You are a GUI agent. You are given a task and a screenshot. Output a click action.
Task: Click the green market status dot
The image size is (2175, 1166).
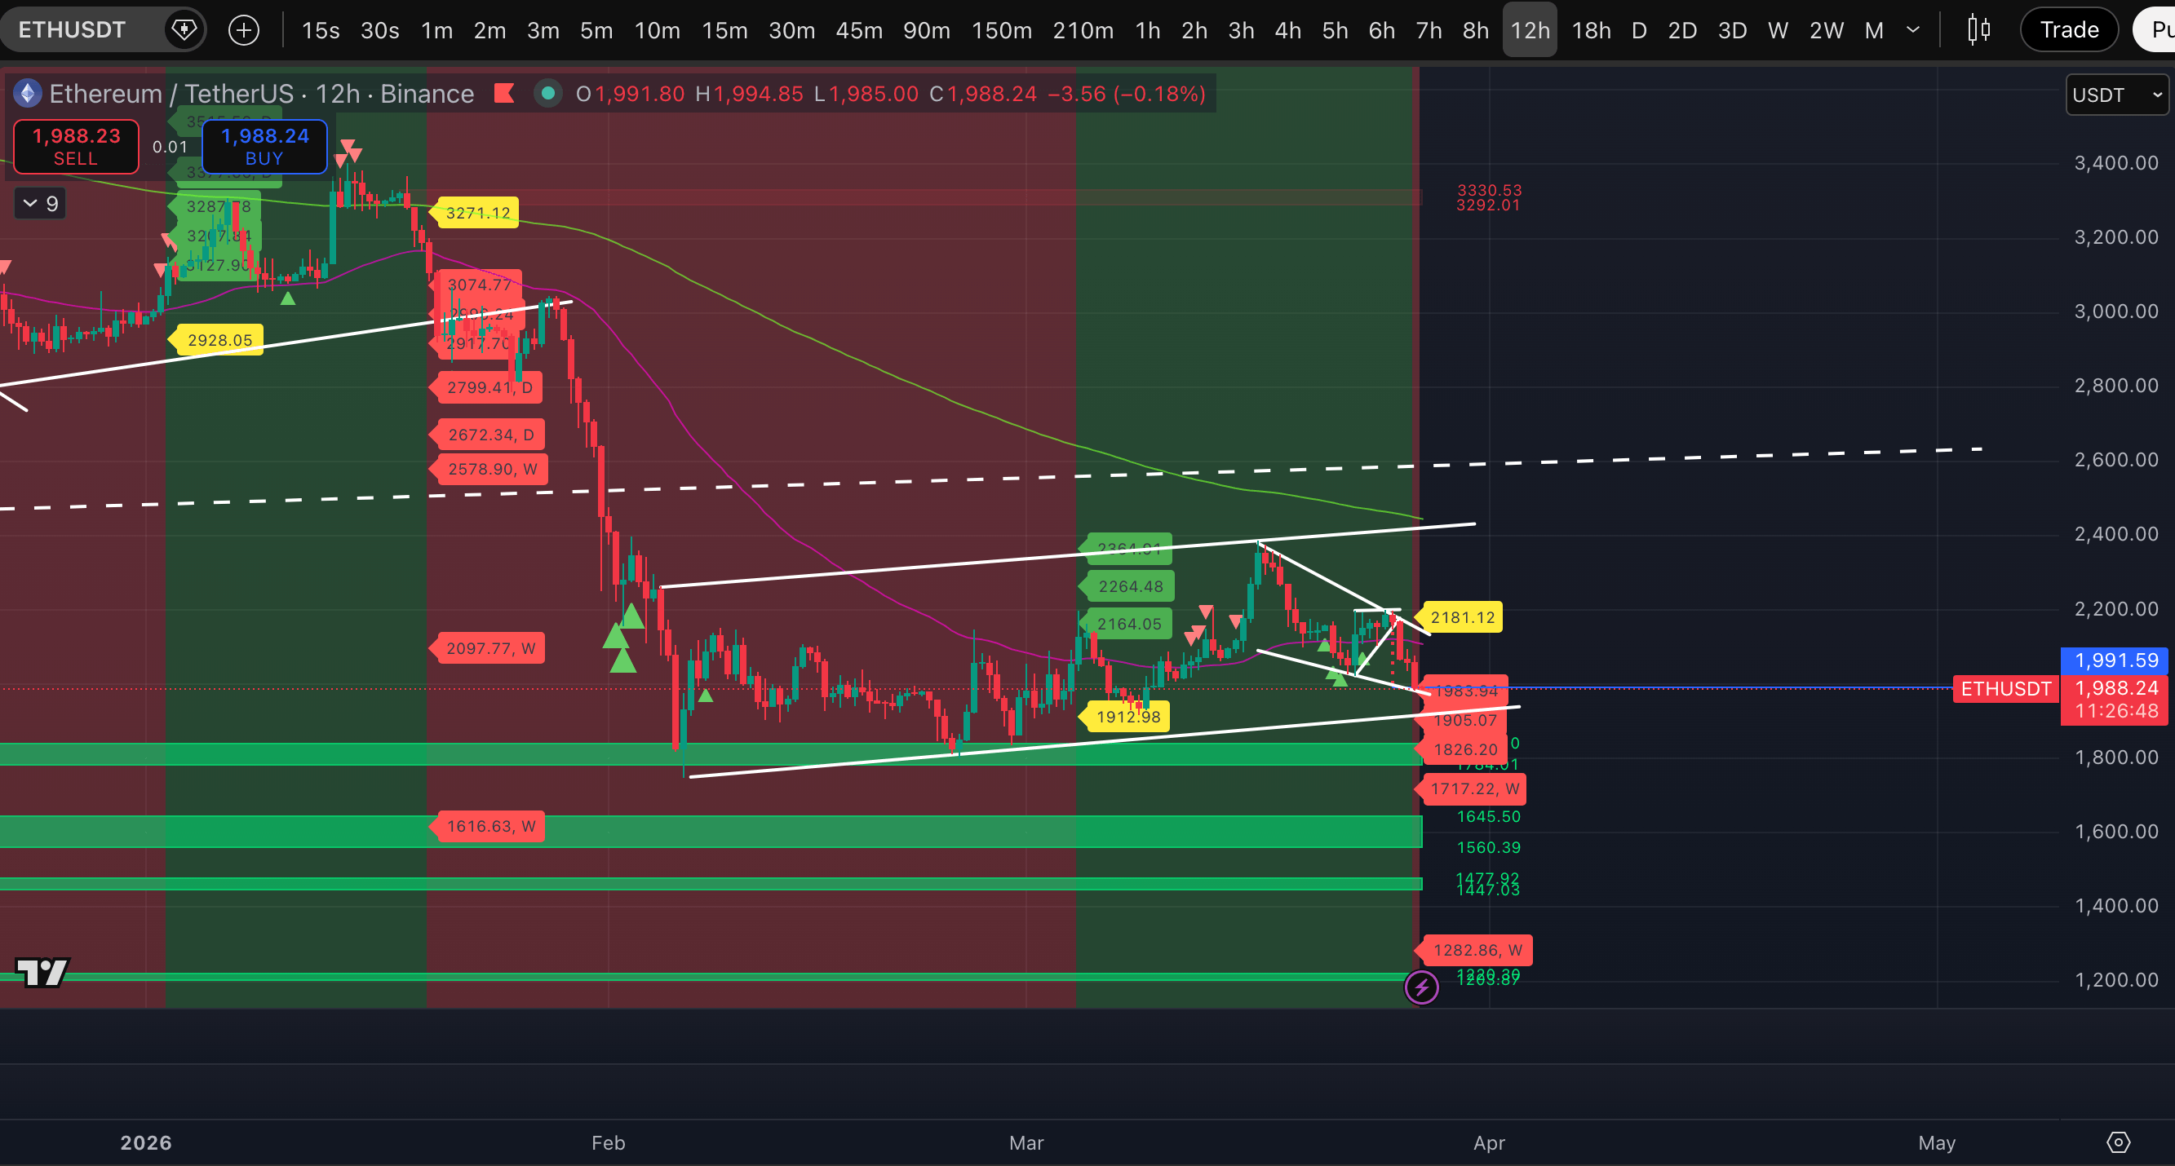click(x=548, y=93)
